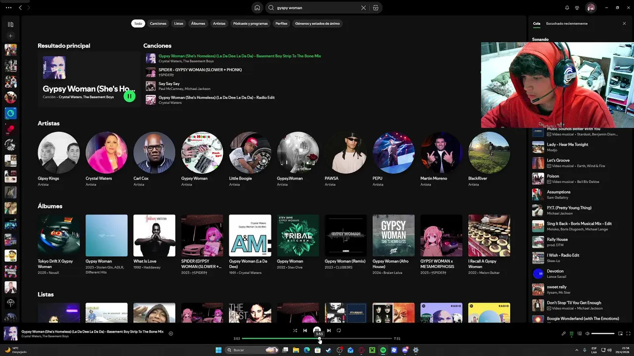Filter results by Álbumes
Screen dimensions: 634x356
(x=198, y=23)
